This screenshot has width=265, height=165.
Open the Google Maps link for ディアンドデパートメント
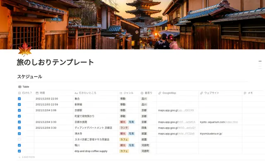coord(177,128)
